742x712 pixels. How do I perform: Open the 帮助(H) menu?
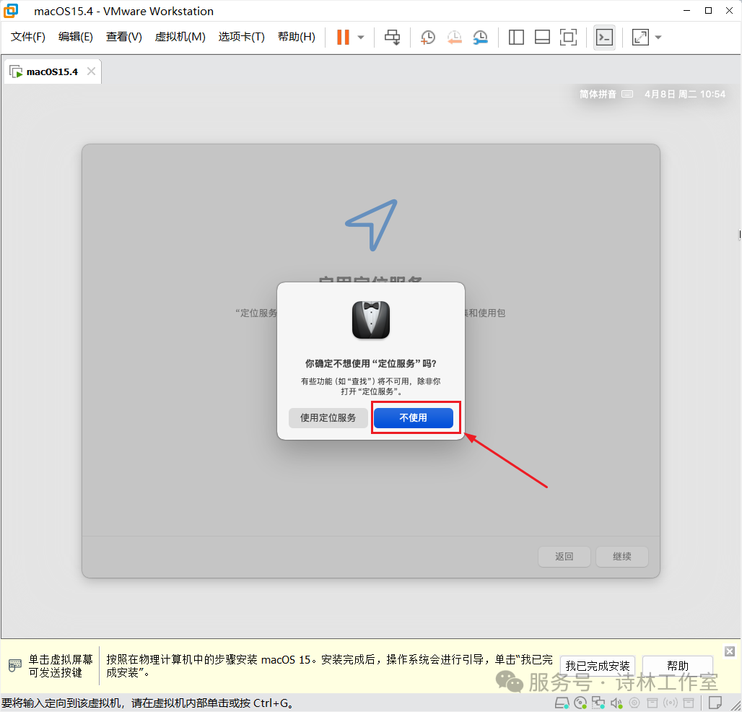pyautogui.click(x=297, y=36)
